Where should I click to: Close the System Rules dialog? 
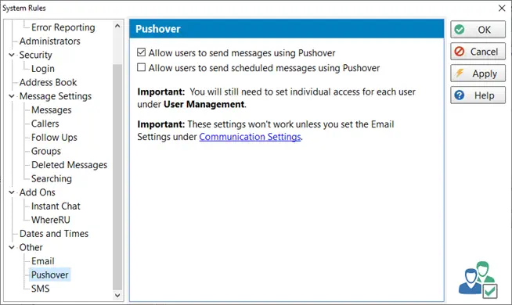pos(502,8)
